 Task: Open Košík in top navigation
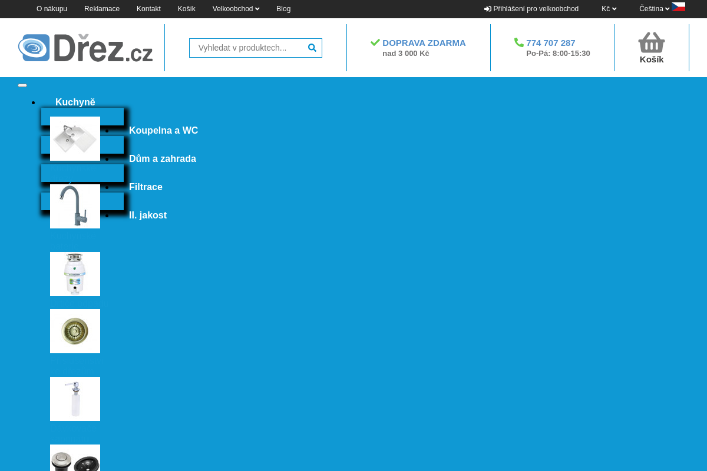click(187, 9)
